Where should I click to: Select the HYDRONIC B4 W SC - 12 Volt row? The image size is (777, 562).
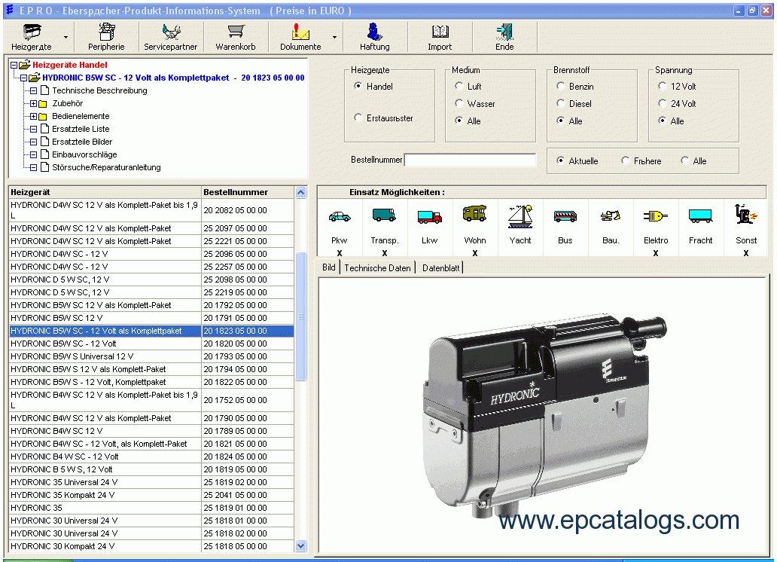[x=151, y=457]
